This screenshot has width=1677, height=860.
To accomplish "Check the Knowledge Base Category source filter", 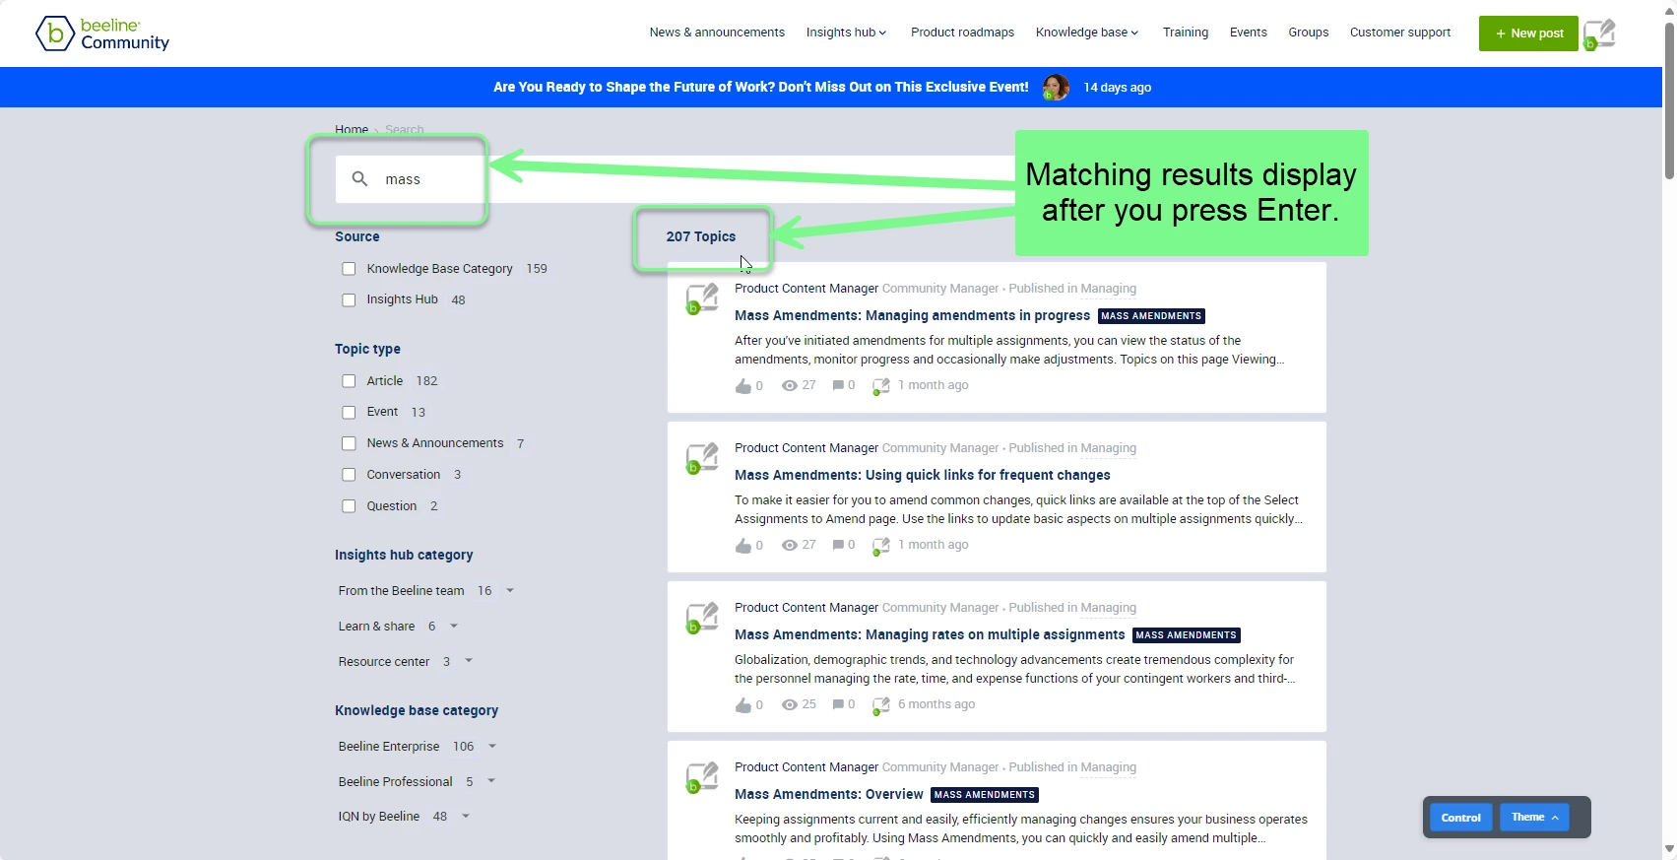I will click(349, 269).
